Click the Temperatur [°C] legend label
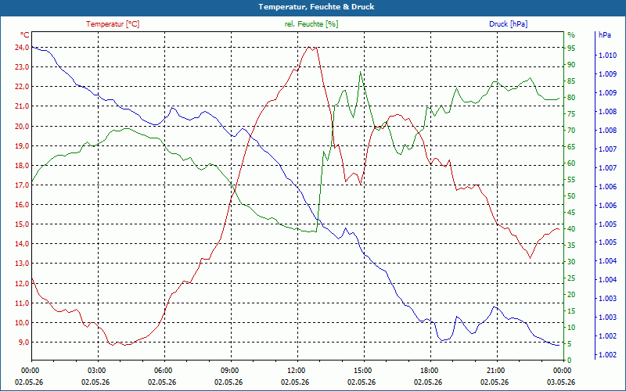This screenshot has height=391, width=626. 113,24
